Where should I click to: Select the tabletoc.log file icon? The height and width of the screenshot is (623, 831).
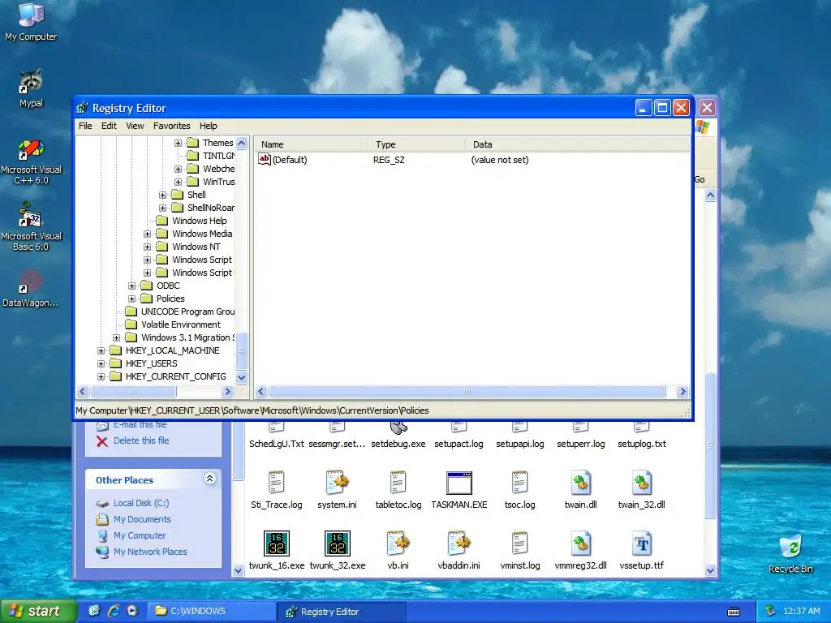point(398,483)
